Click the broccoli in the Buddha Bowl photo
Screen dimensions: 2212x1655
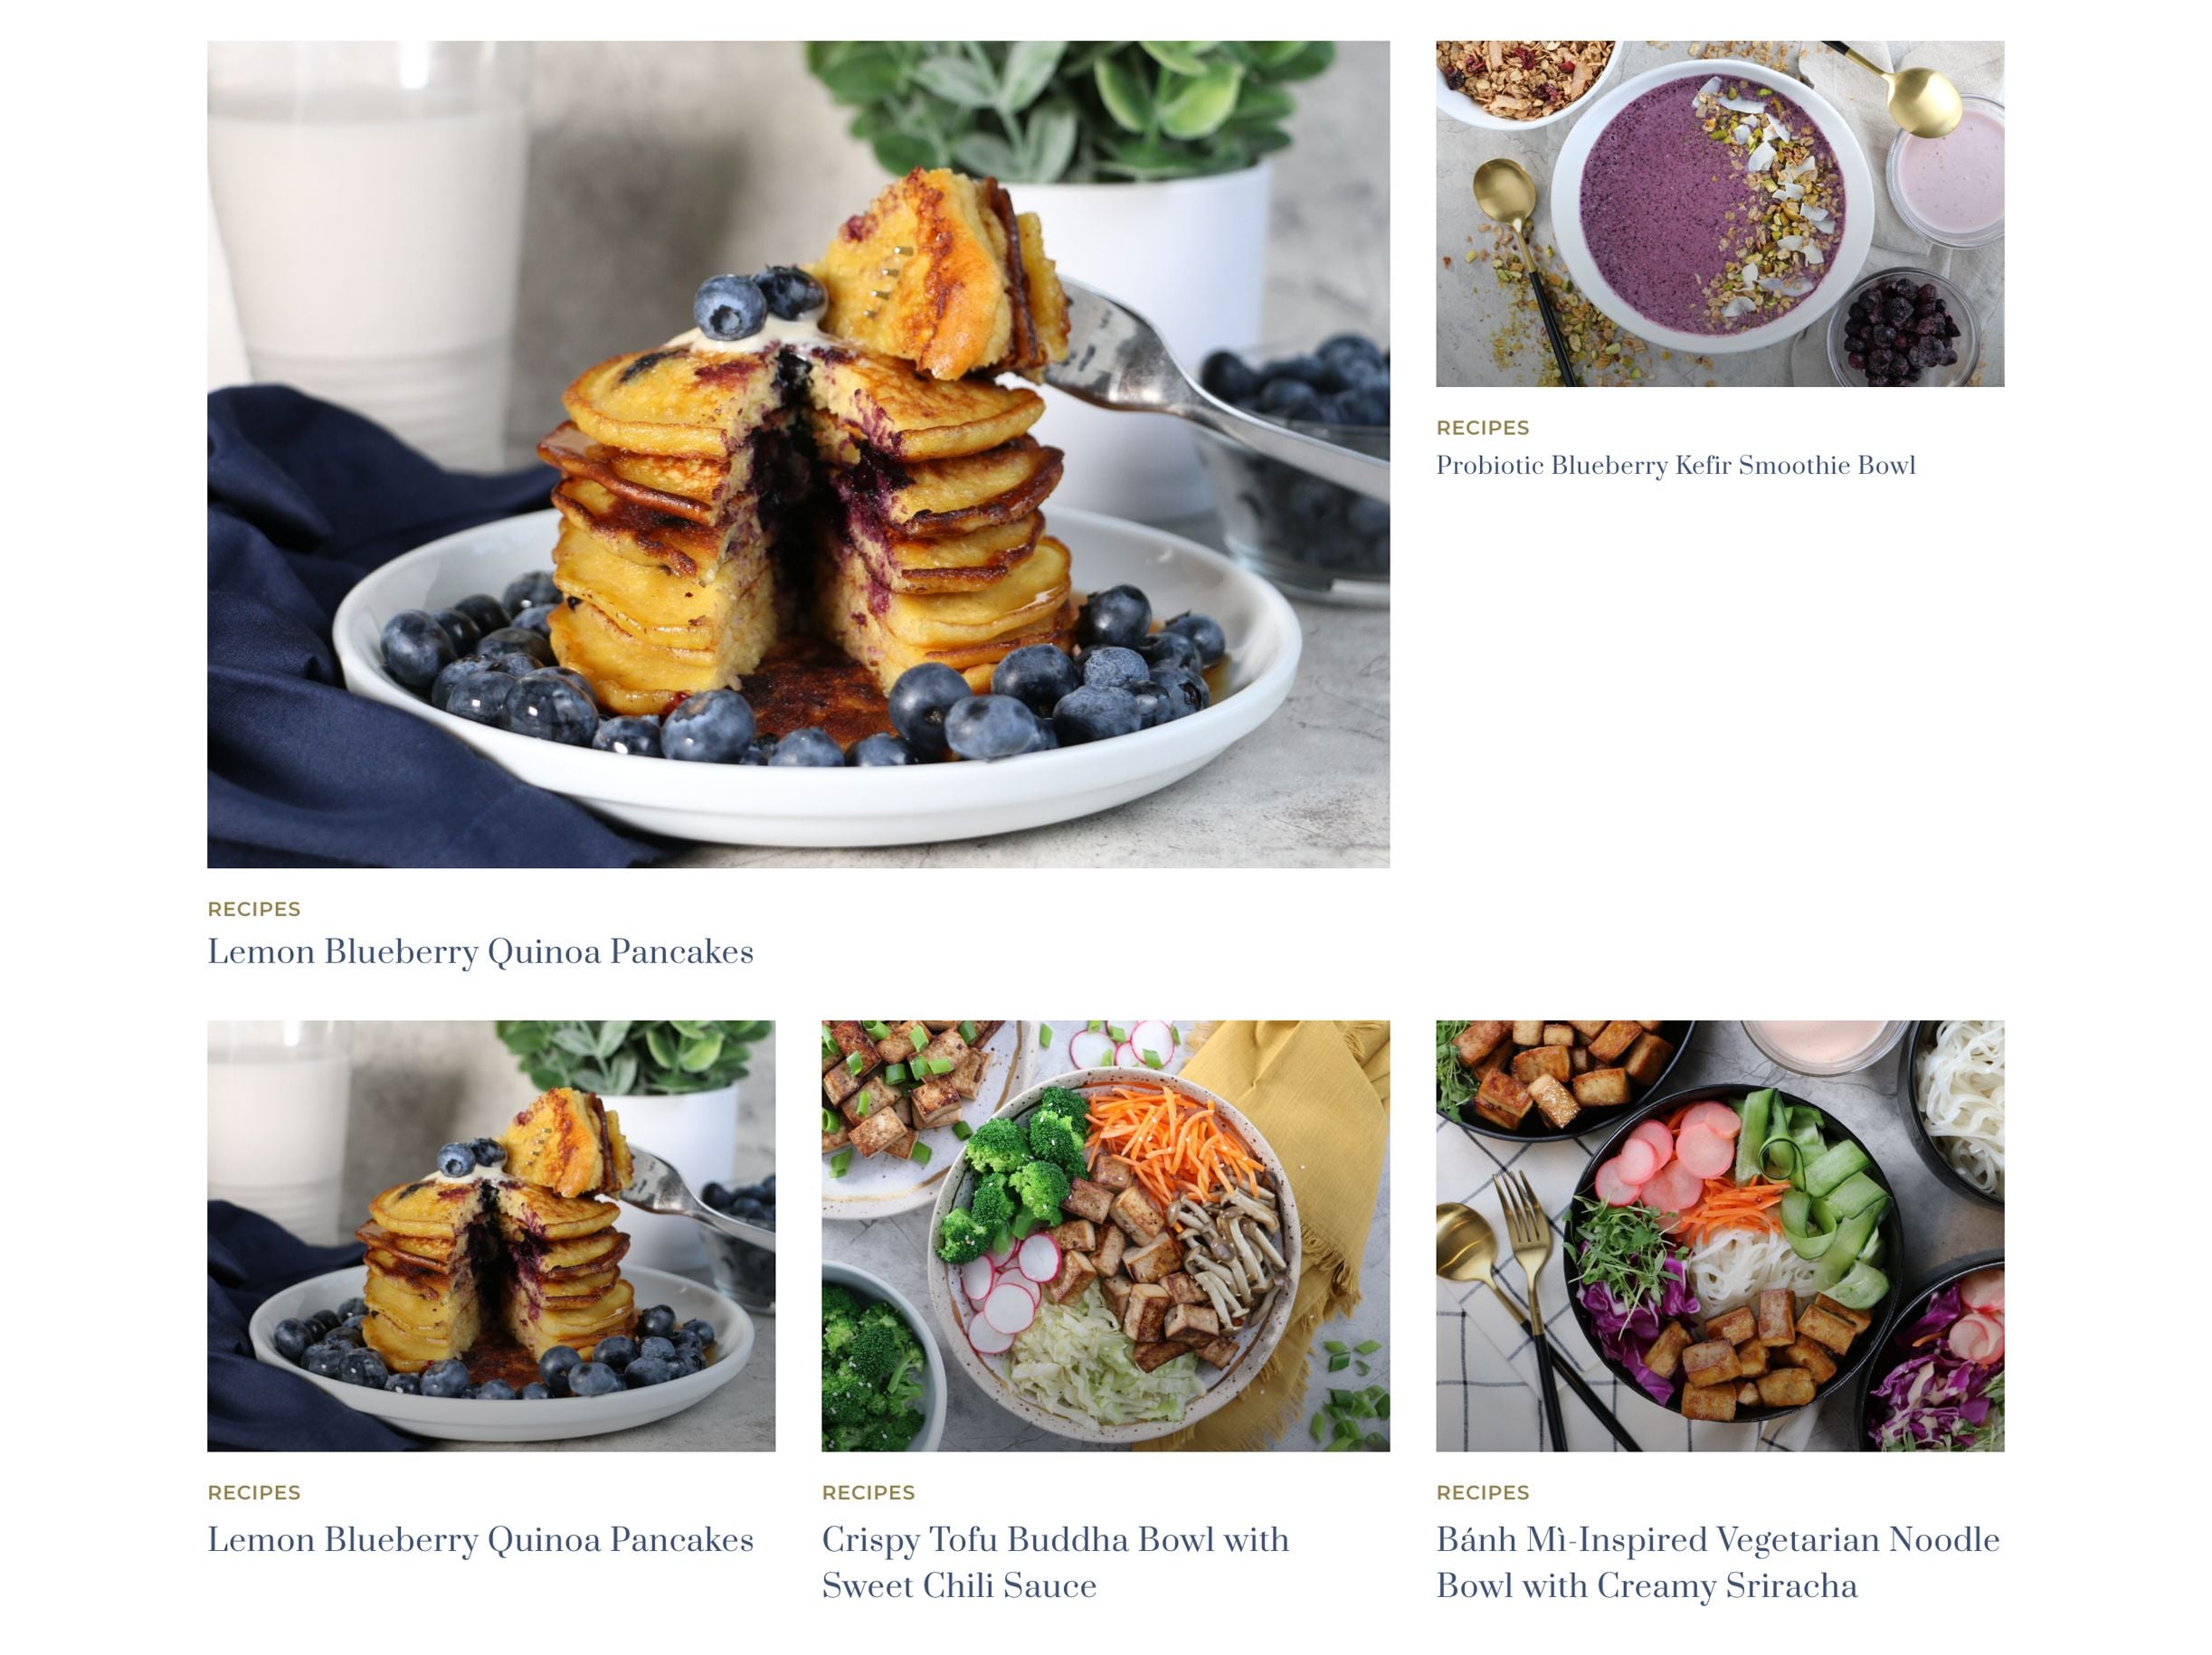(1000, 1169)
